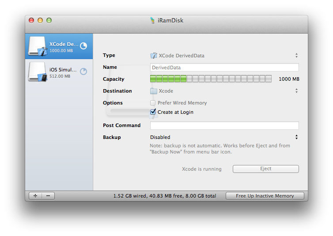Close the iRamDisk window with red button
Image resolution: width=333 pixels, height=236 pixels.
coord(31,20)
